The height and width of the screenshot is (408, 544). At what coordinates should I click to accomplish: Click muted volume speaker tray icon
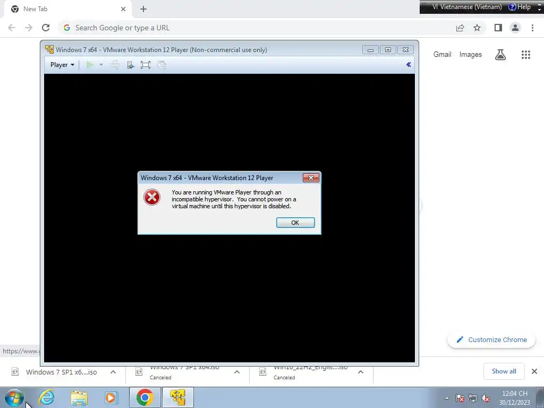(x=486, y=398)
